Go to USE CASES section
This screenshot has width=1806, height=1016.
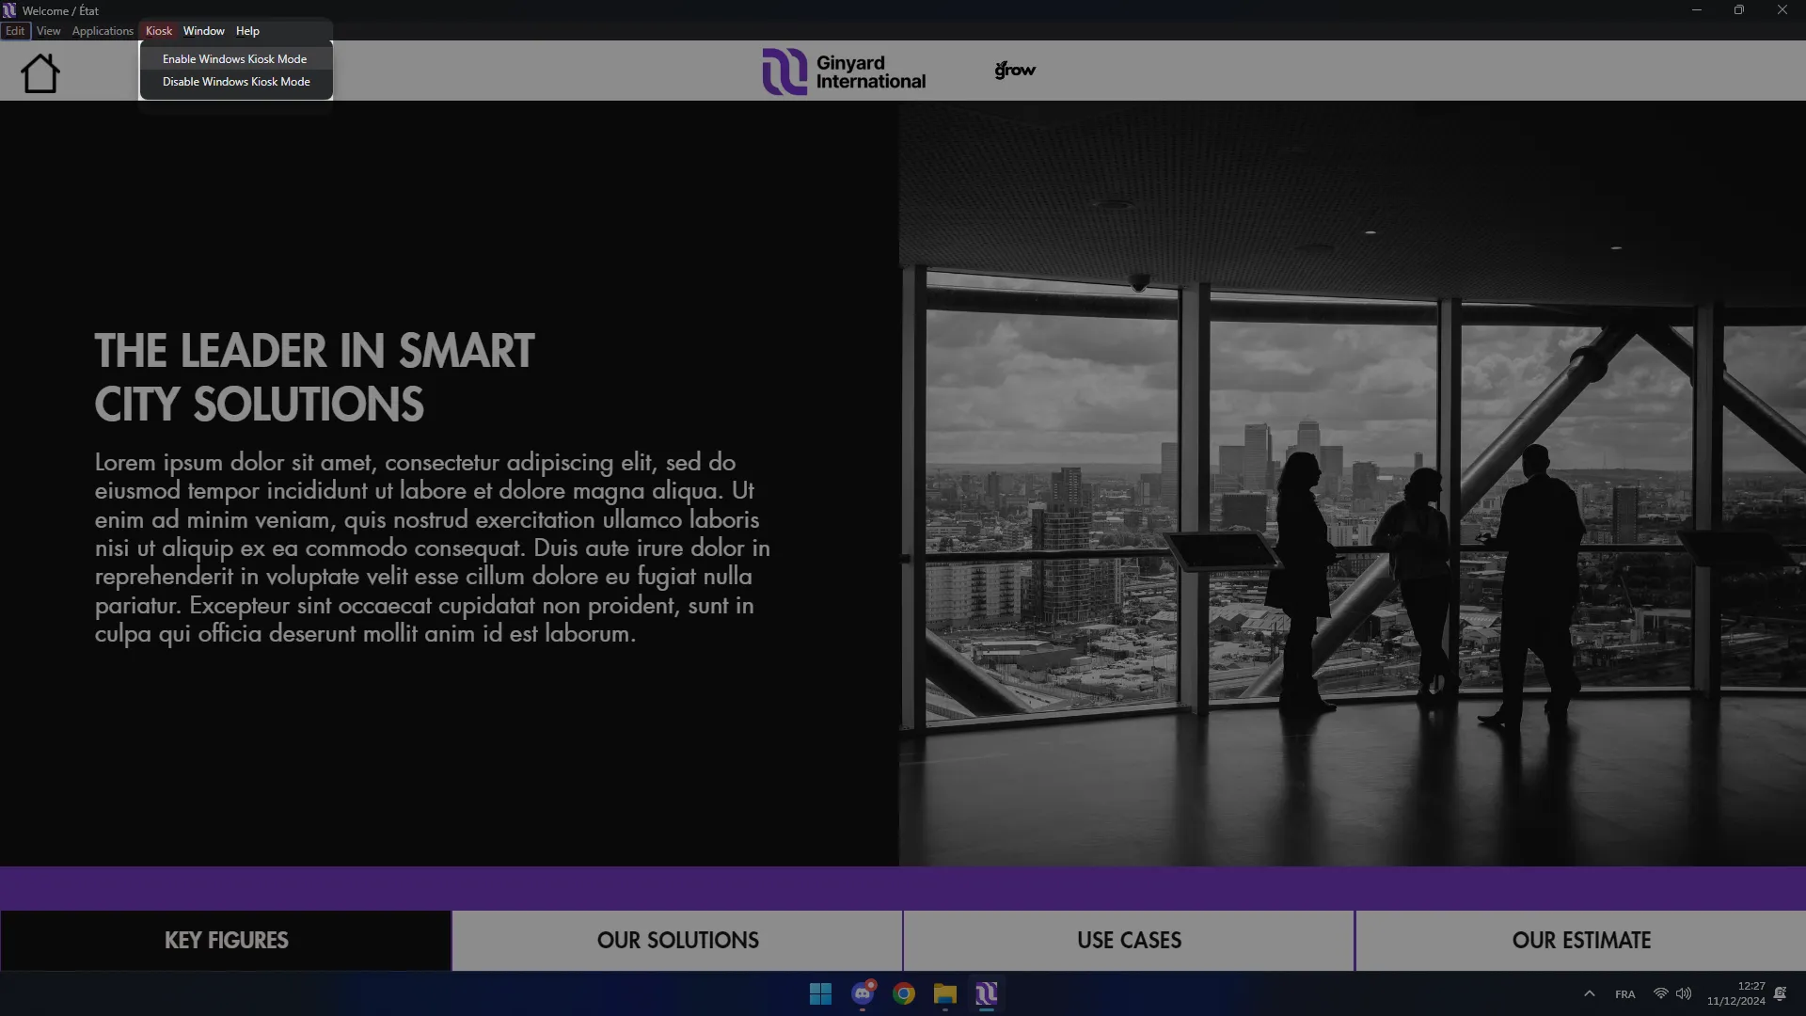click(1129, 941)
